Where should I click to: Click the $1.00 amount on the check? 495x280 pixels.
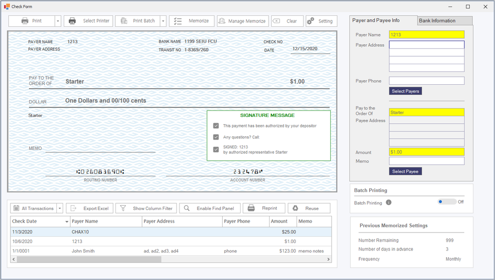coord(298,82)
